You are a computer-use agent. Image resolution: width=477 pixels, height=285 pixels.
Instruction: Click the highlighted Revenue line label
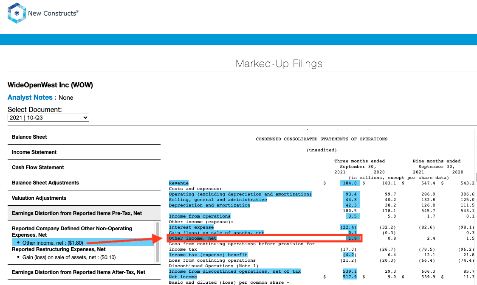point(179,183)
